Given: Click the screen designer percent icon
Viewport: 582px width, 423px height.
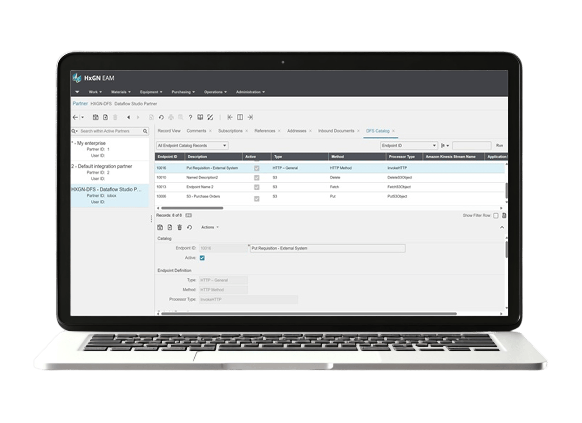Looking at the screenshot, I should tap(210, 117).
